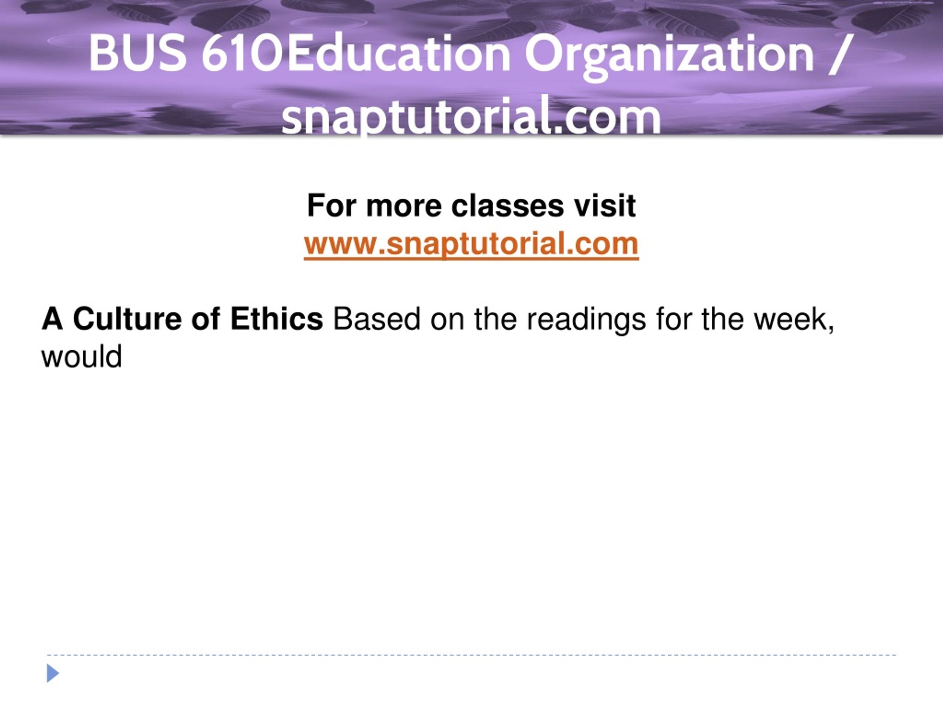Click the word 'classes' in the heading
This screenshot has width=943, height=707.
(507, 206)
